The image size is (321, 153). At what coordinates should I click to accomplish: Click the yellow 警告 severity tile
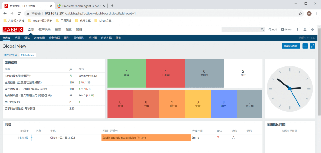(198, 104)
